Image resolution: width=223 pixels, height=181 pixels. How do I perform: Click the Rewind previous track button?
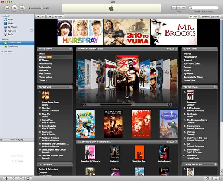pos(7,8)
